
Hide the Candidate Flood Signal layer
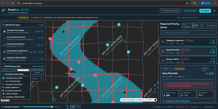(x=42, y=32)
